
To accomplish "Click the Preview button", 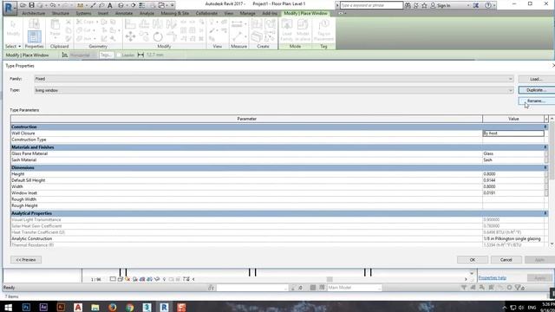I will tap(26, 260).
